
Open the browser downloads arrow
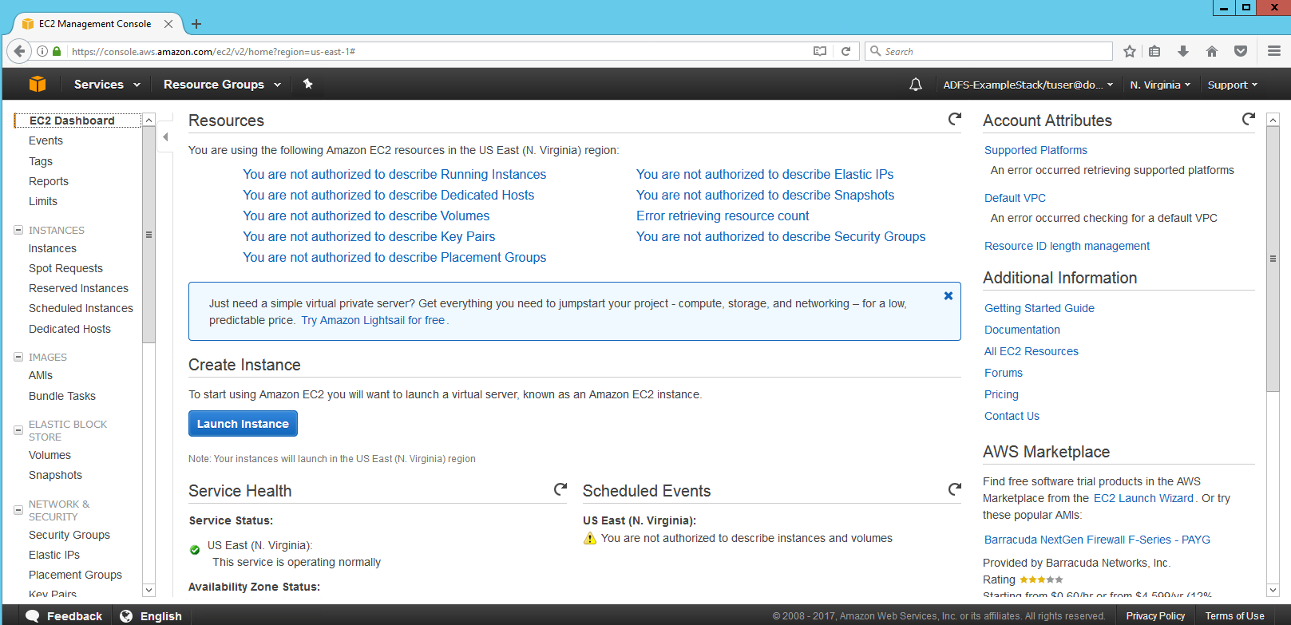click(x=1183, y=51)
